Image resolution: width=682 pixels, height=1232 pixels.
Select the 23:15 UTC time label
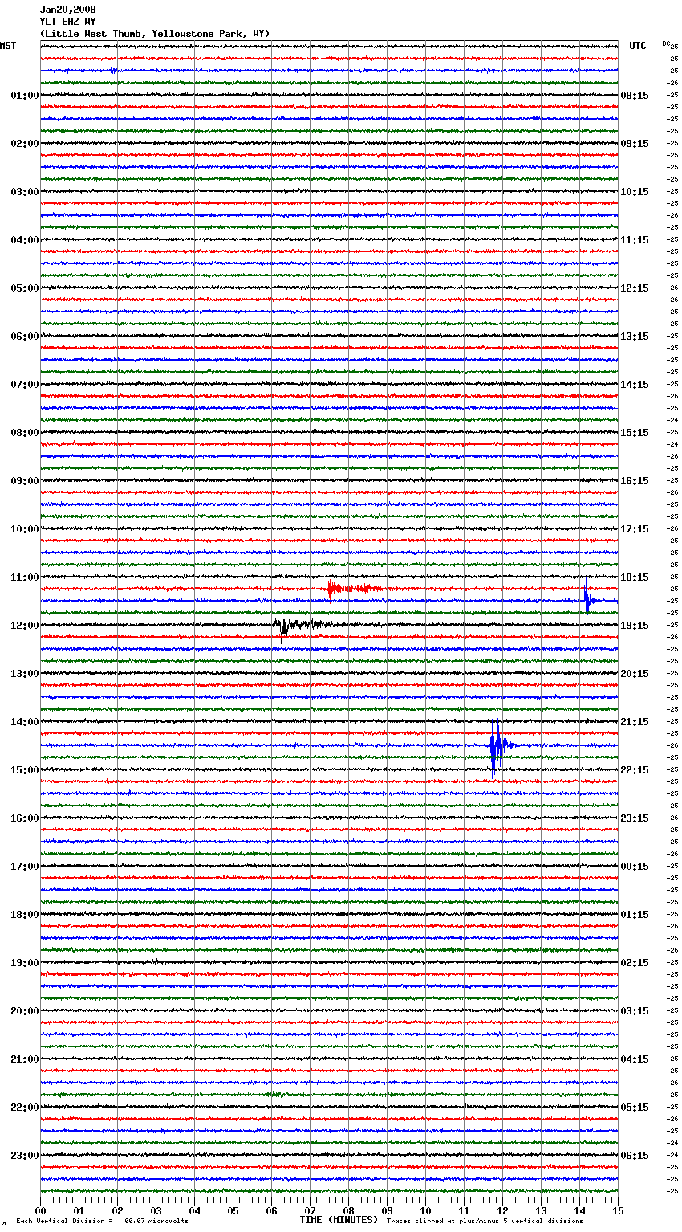[635, 818]
